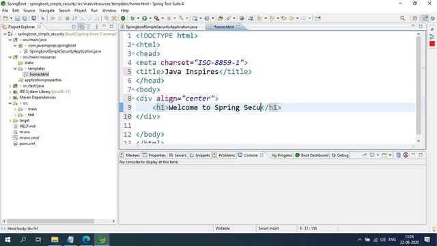Close the Console view tab
The image size is (437, 246).
(262, 155)
